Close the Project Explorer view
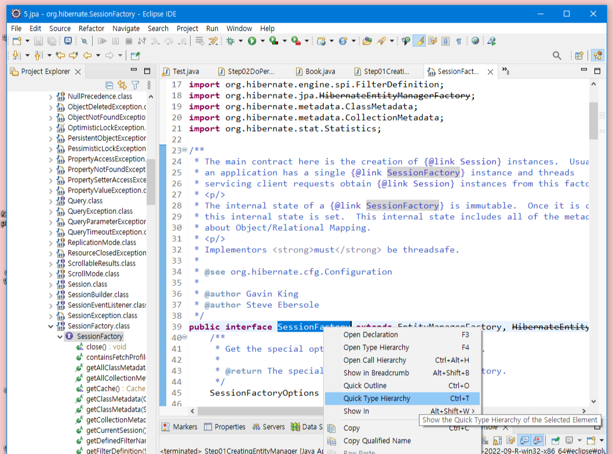Image resolution: width=613 pixels, height=454 pixels. click(78, 72)
